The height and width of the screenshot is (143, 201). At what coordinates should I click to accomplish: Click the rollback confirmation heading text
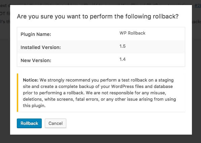click(98, 16)
